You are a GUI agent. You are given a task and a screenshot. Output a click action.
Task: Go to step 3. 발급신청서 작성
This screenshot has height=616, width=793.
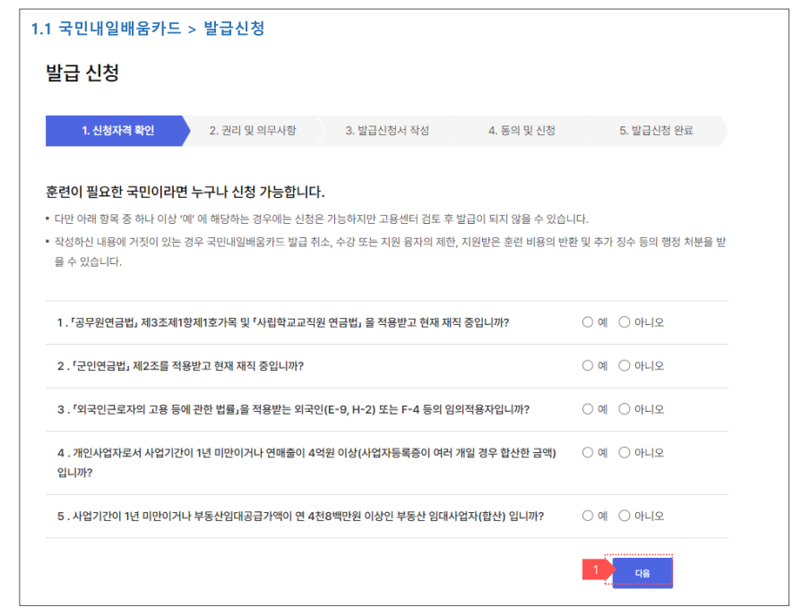(387, 131)
